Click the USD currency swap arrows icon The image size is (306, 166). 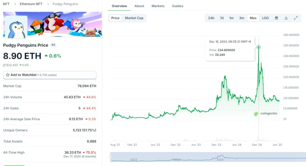tap(5, 65)
